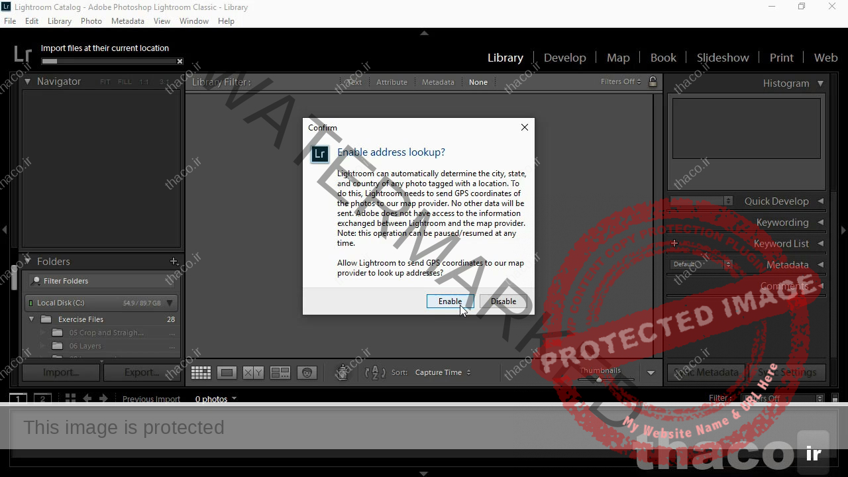Click the Export... button

pos(141,372)
